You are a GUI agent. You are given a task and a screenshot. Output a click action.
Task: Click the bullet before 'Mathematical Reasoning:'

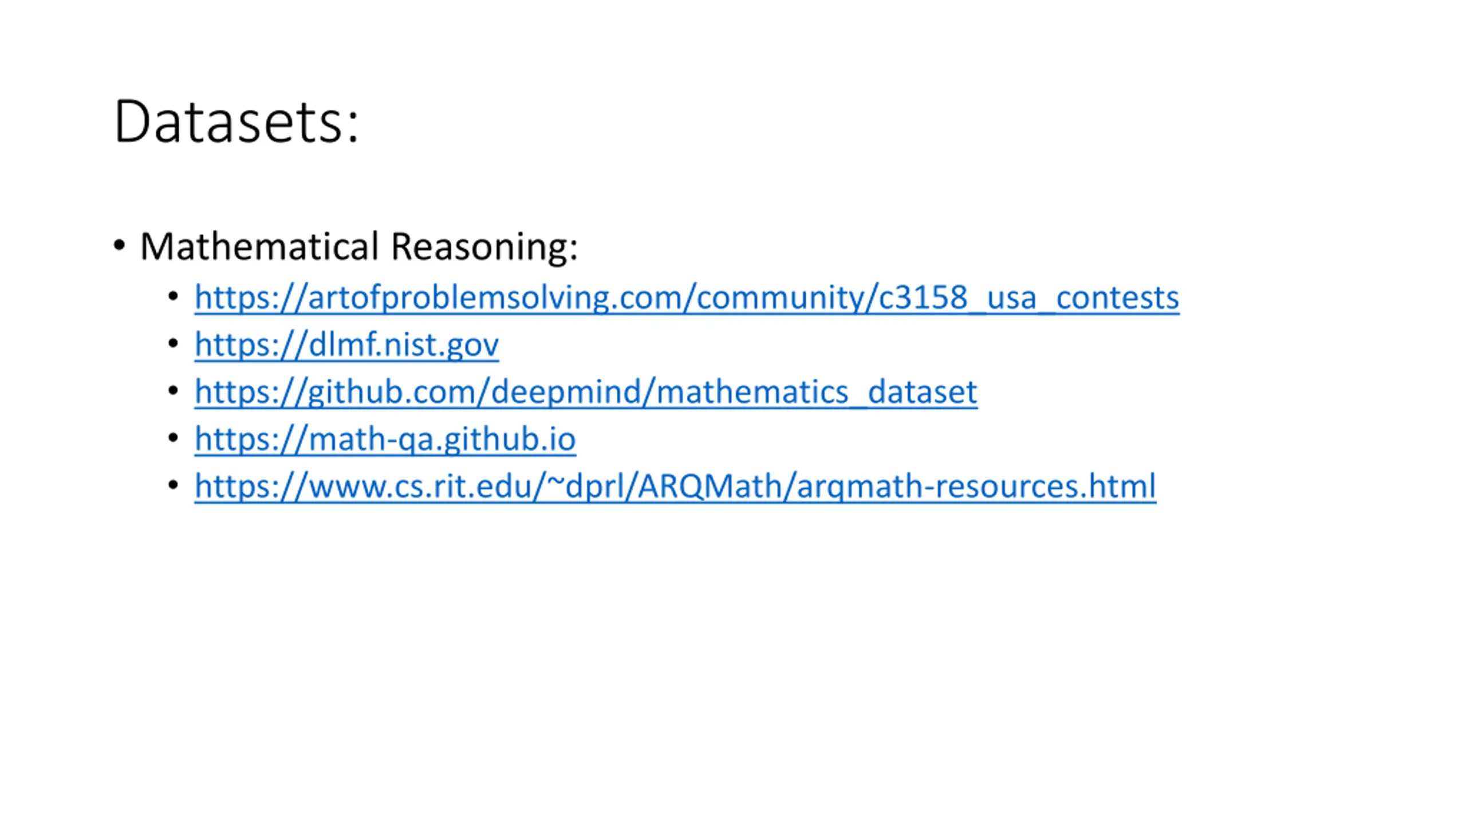(x=119, y=245)
